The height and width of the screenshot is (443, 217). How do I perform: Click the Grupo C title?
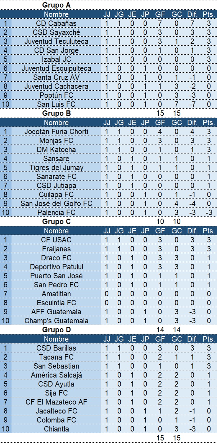click(56, 221)
